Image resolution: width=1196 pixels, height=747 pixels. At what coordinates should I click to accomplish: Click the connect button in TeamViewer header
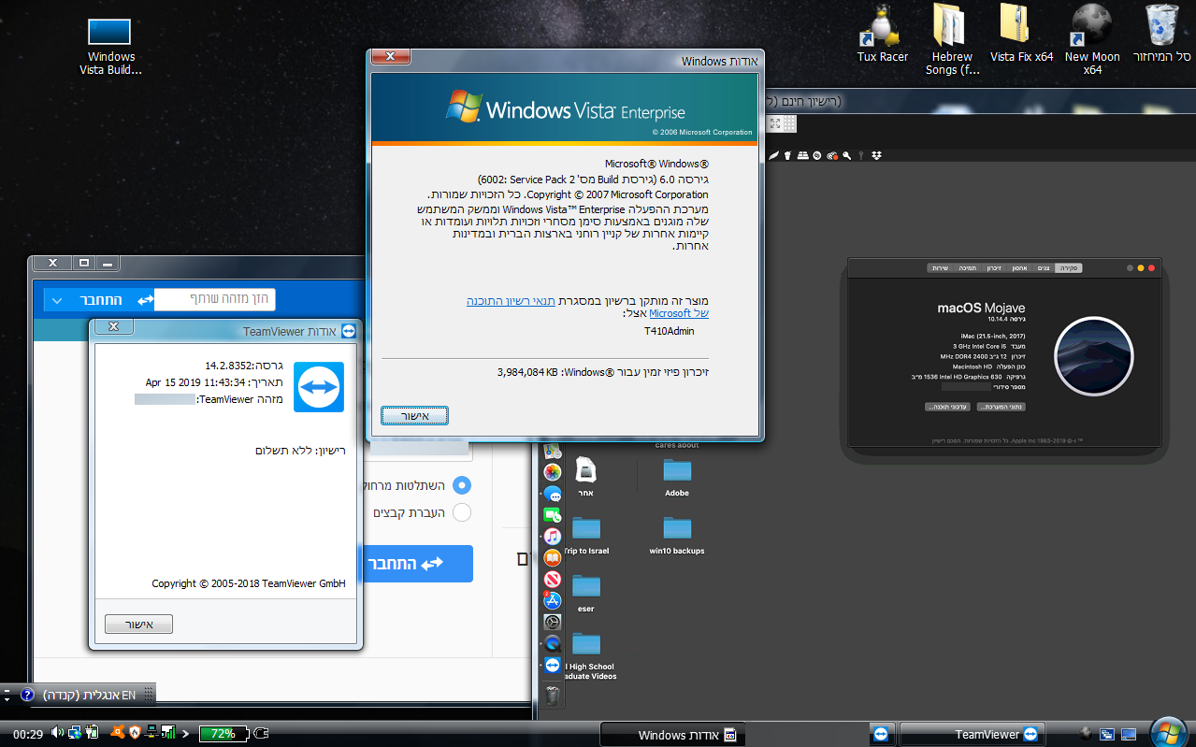[x=100, y=300]
